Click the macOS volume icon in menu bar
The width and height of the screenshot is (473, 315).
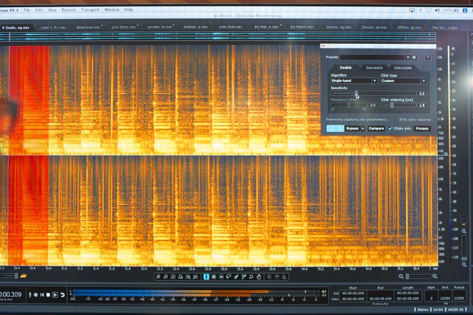coord(438,10)
